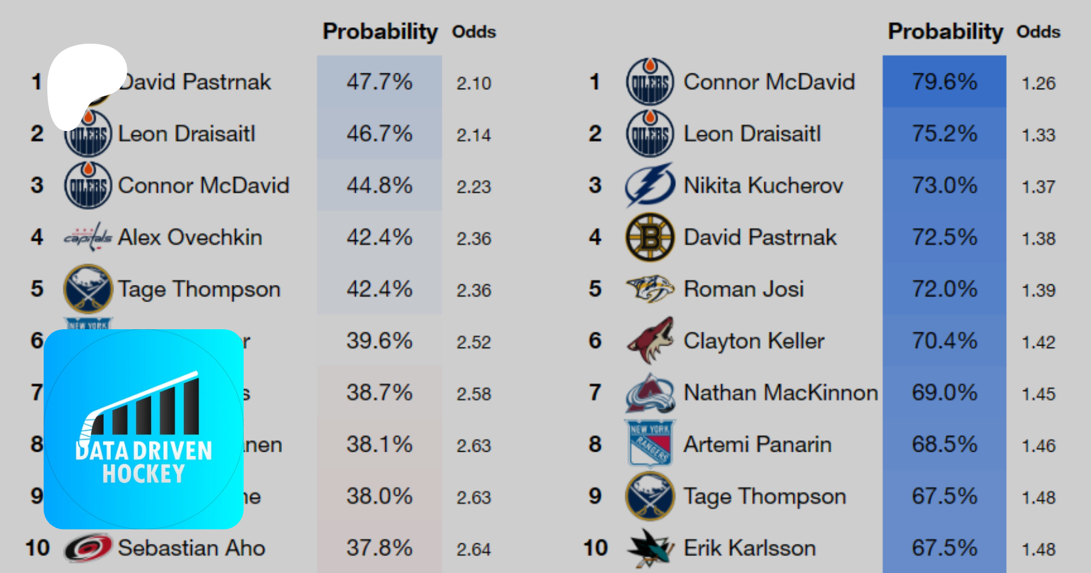Click the Capitals logo beside Alex Ovechkin
1091x573 pixels.
pos(88,237)
